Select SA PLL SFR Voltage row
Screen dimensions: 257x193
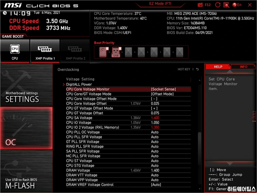tap(128, 151)
